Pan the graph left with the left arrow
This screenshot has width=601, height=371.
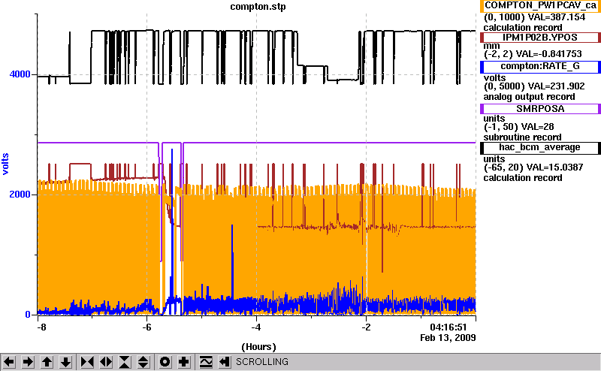pyautogui.click(x=9, y=362)
